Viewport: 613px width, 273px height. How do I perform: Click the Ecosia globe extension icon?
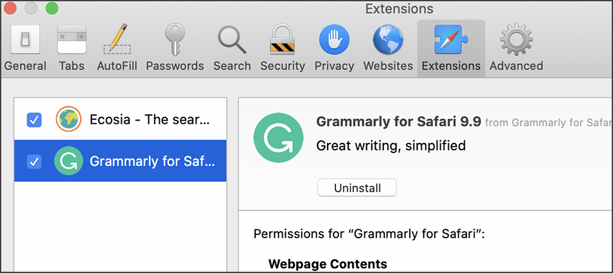(x=68, y=119)
